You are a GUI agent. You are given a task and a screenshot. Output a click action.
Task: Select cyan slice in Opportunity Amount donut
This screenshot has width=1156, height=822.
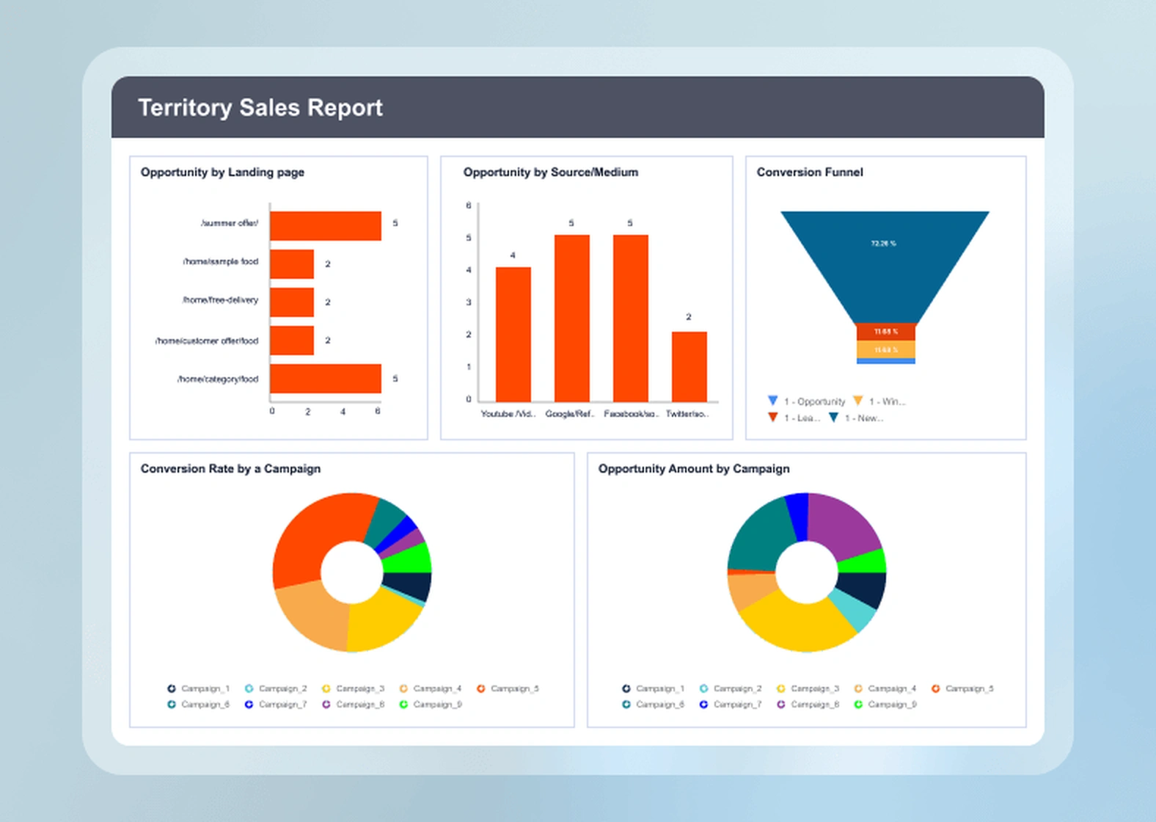(x=854, y=611)
